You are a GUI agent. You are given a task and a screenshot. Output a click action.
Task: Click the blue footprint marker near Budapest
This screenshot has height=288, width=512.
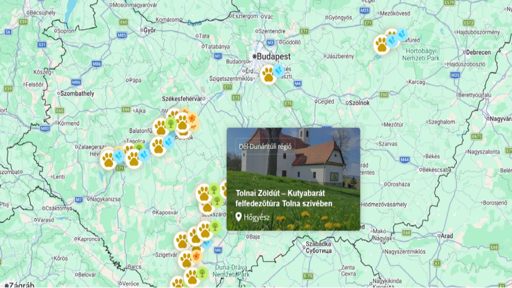click(279, 71)
